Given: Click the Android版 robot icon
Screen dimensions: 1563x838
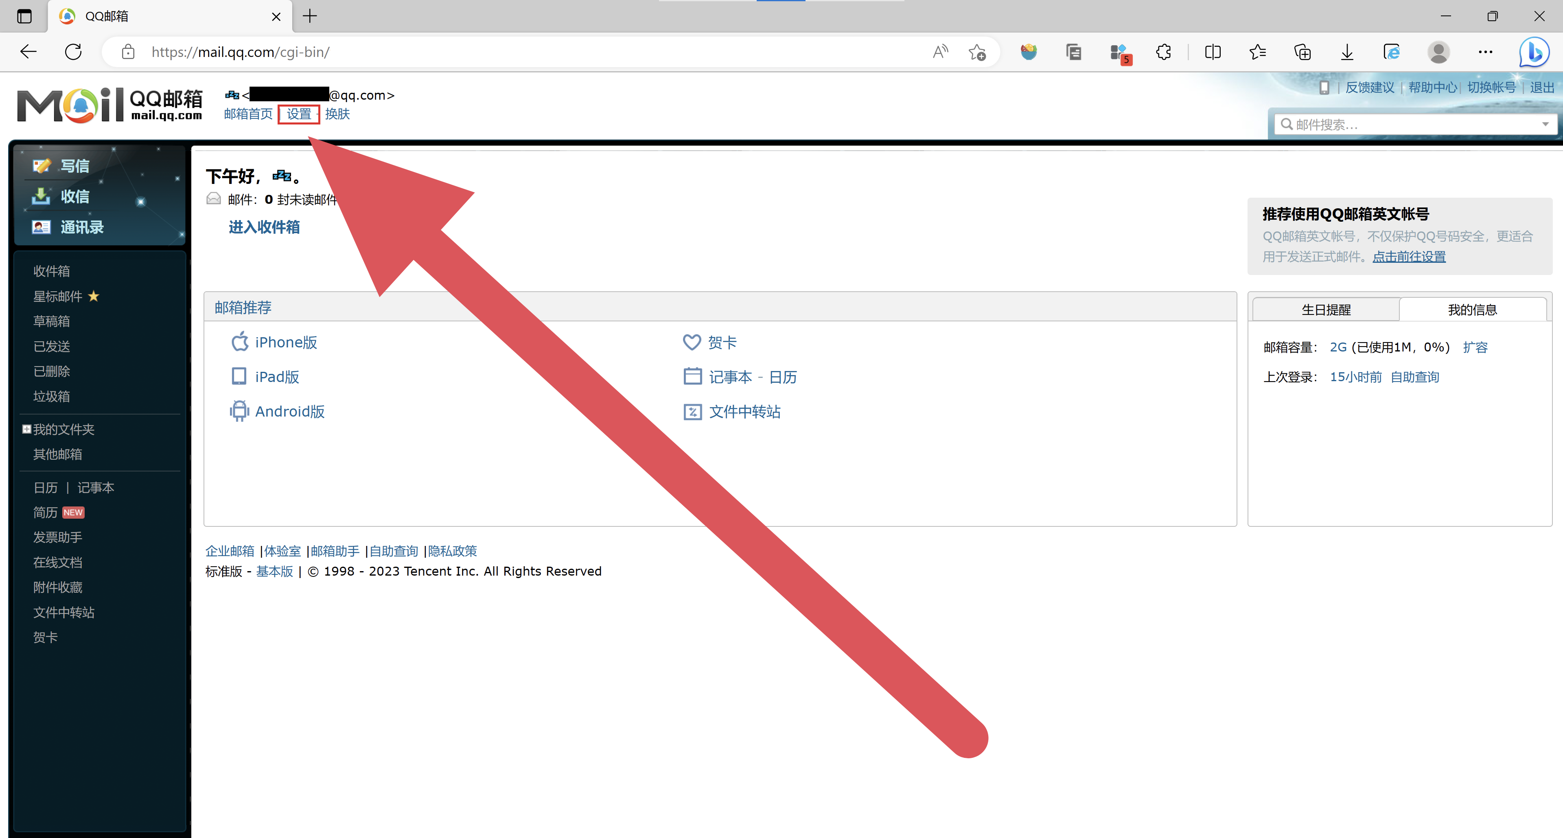Looking at the screenshot, I should click(x=239, y=411).
